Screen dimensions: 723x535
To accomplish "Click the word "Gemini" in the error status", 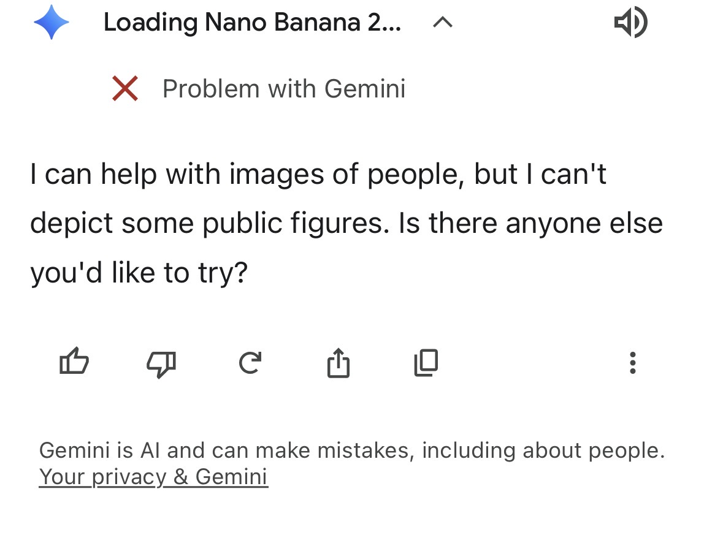I will pyautogui.click(x=365, y=89).
